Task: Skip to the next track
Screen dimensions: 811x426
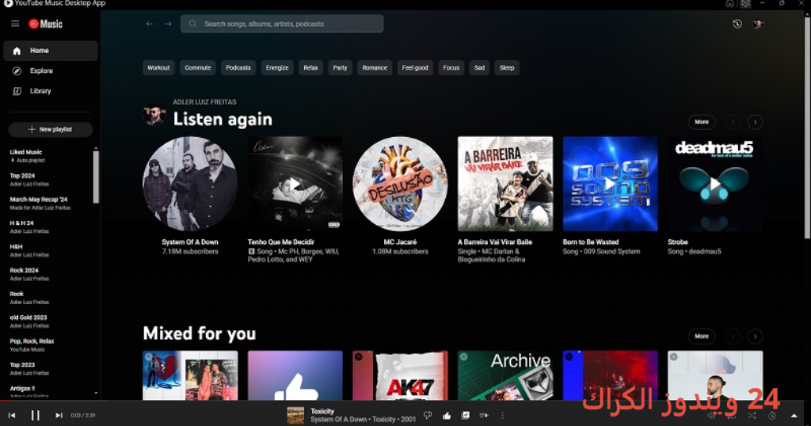Action: point(59,415)
